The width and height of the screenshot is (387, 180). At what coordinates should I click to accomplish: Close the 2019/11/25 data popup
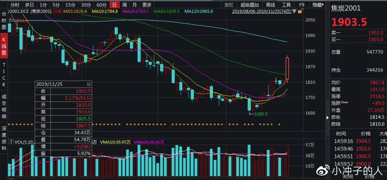[89, 84]
